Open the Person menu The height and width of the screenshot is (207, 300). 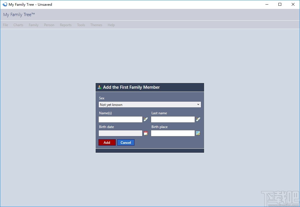49,25
